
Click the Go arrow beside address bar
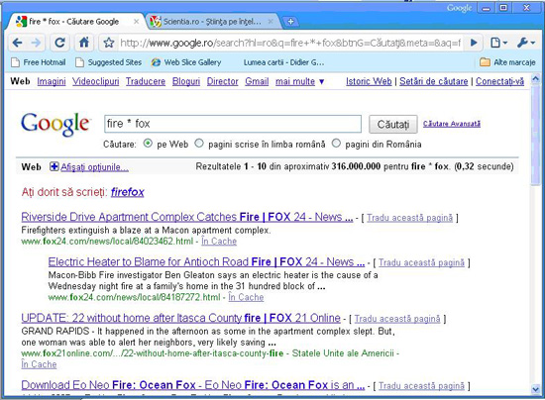473,43
